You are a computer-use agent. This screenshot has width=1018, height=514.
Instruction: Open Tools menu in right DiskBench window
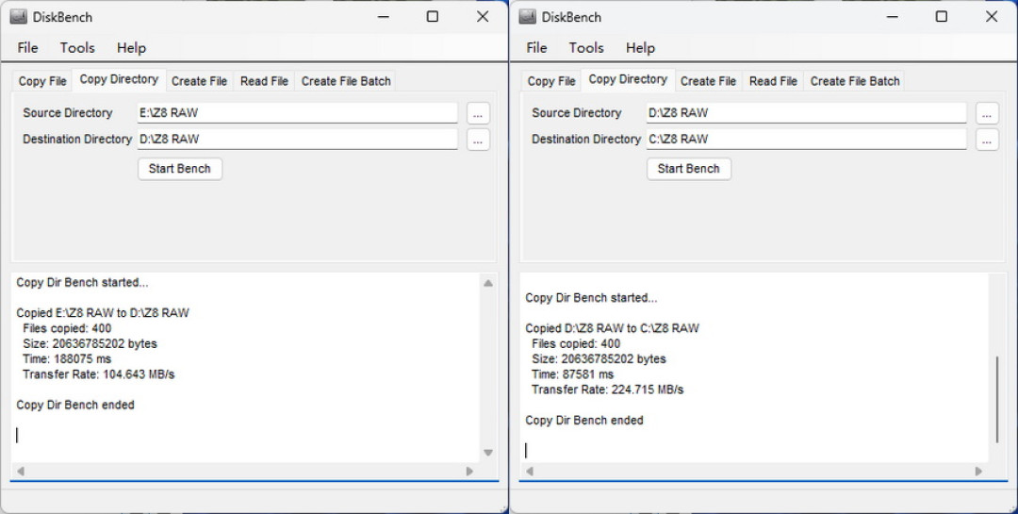(x=586, y=47)
